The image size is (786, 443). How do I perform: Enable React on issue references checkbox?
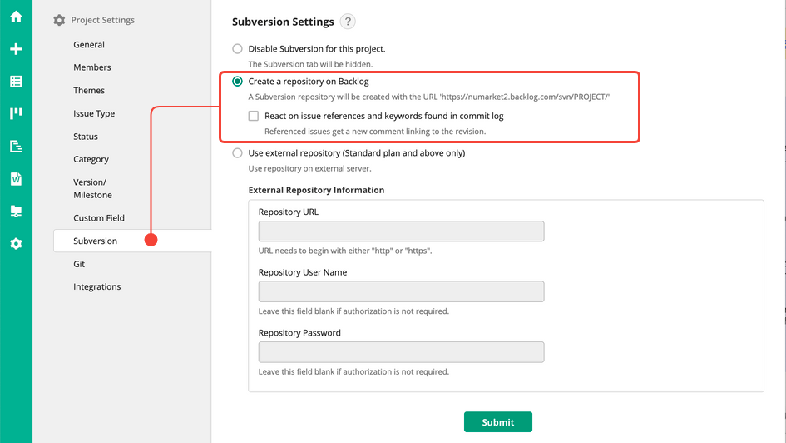(x=254, y=117)
